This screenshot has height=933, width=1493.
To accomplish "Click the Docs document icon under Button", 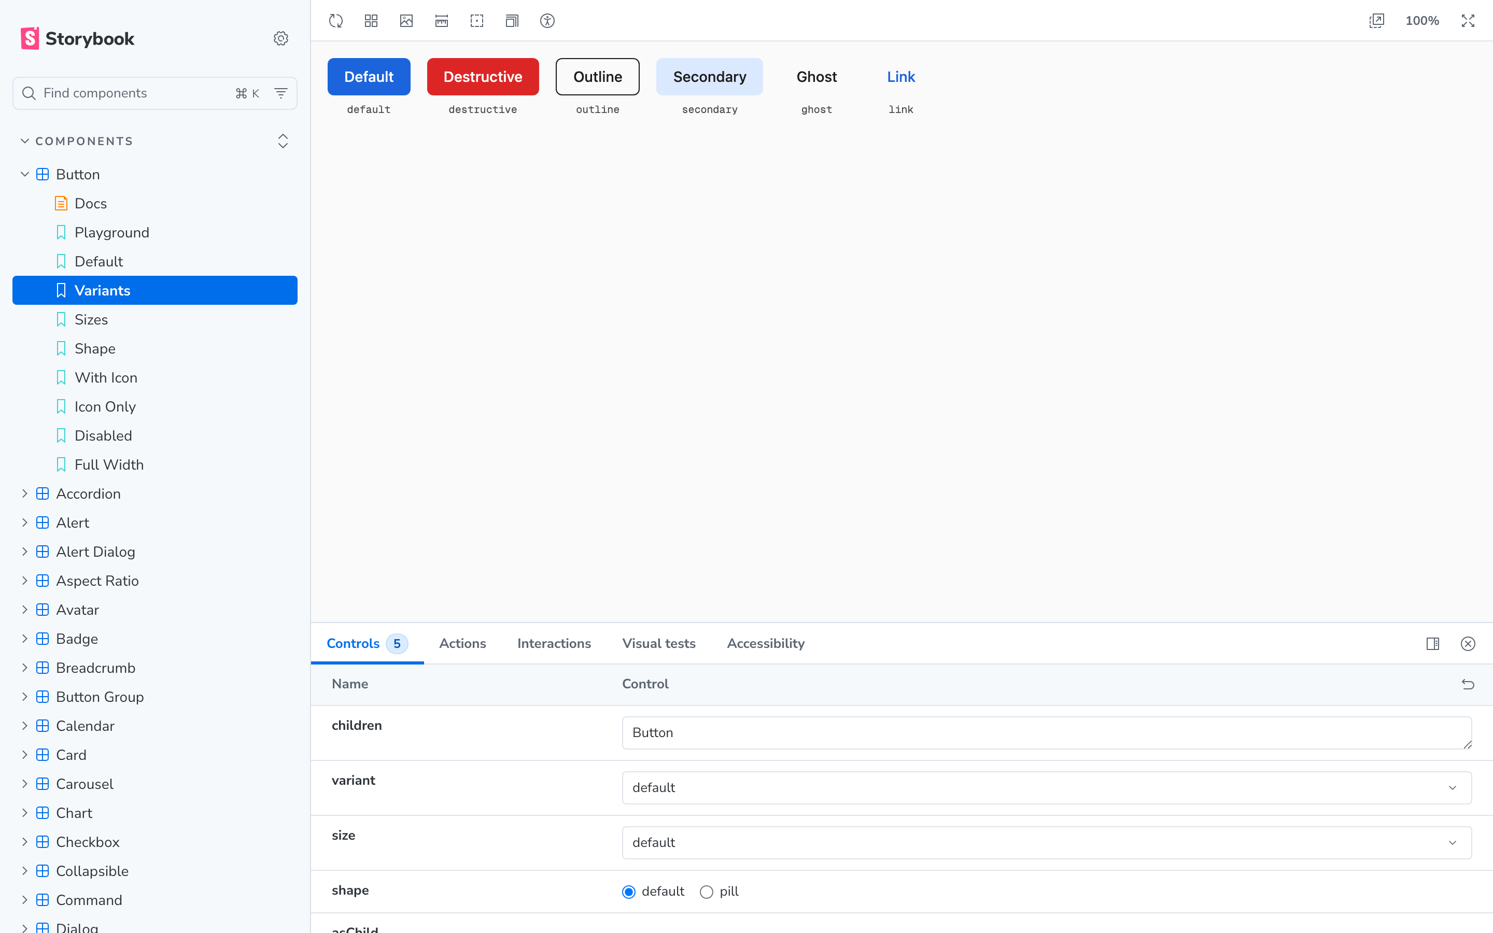I will (x=61, y=203).
